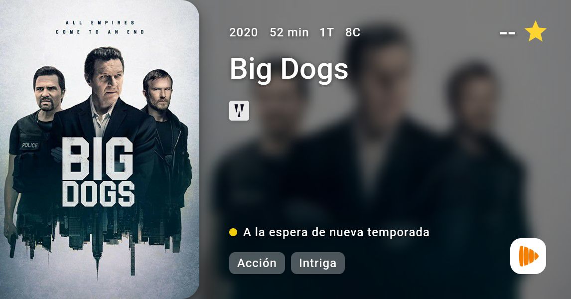571x299 pixels.
Task: Click the 2020 release year
Action: (243, 32)
